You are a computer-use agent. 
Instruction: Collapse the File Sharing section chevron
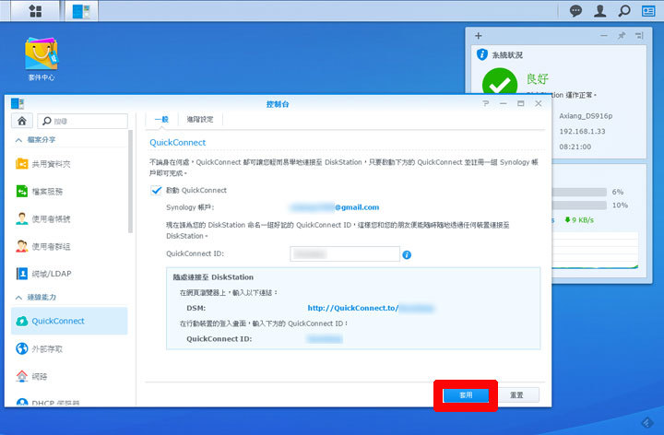[x=18, y=140]
